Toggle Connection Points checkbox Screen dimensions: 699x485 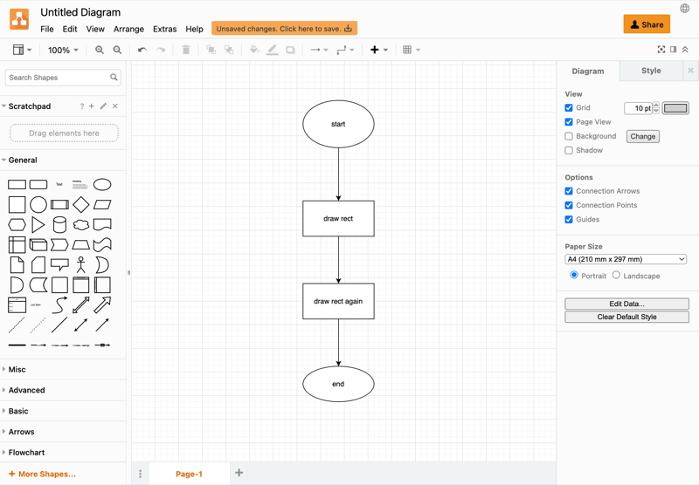point(569,205)
